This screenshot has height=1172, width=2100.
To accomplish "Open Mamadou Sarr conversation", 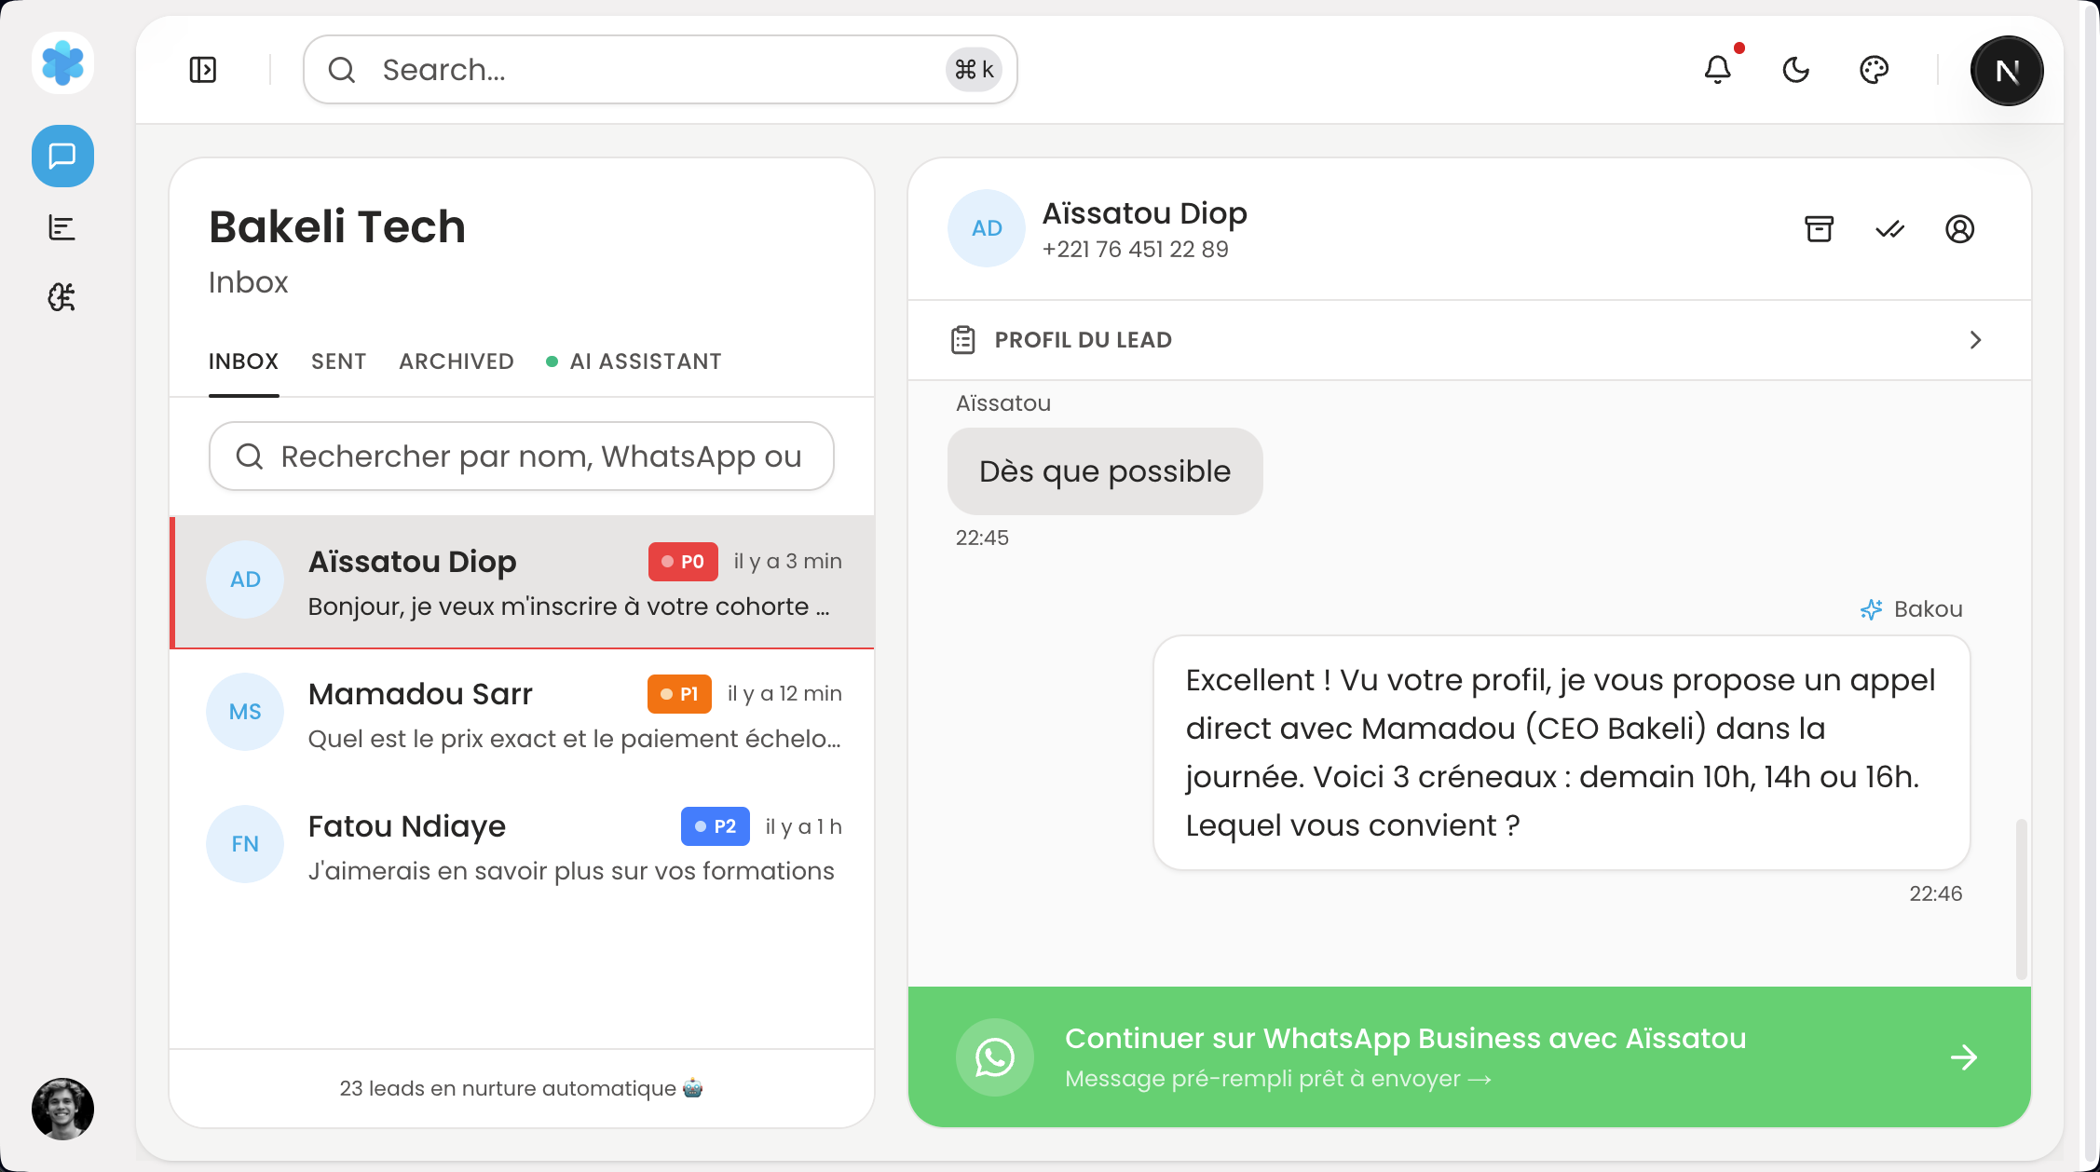I will pos(522,714).
